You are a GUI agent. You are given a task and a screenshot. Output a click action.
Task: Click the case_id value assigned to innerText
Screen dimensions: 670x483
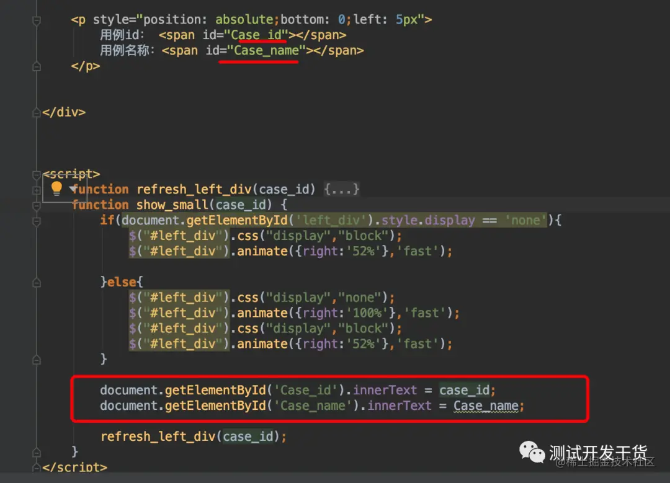pos(465,390)
